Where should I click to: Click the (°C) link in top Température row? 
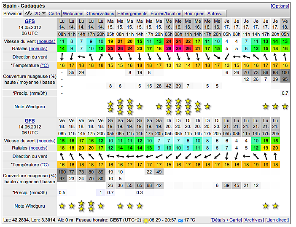[45, 65]
